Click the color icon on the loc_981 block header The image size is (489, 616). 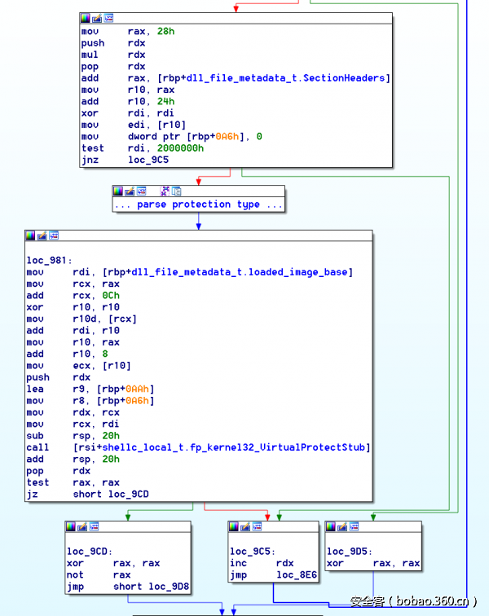tap(31, 235)
